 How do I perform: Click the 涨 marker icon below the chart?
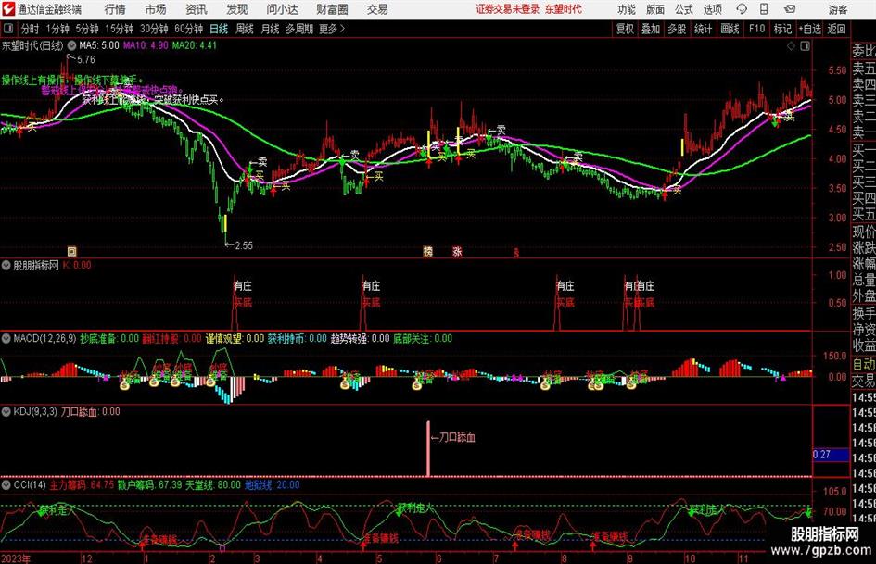(457, 251)
